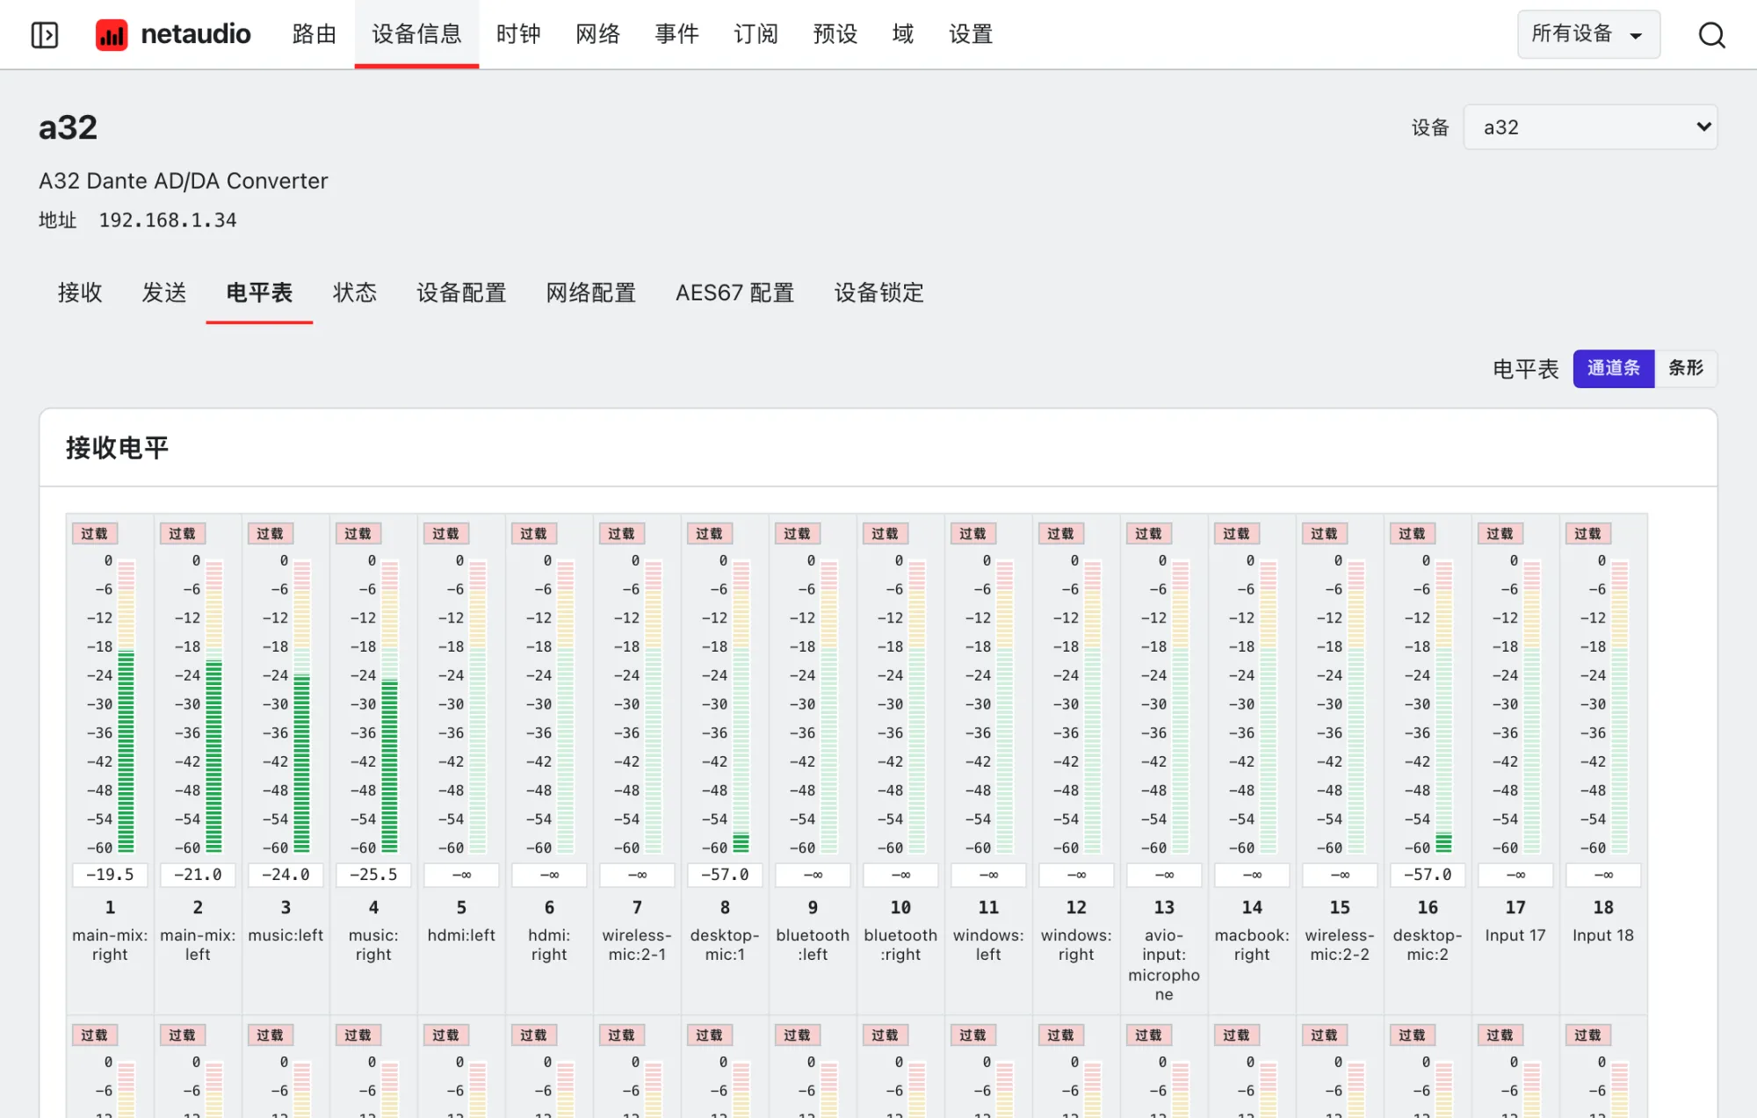Open the search magnifier icon
1757x1118 pixels.
pos(1711,35)
